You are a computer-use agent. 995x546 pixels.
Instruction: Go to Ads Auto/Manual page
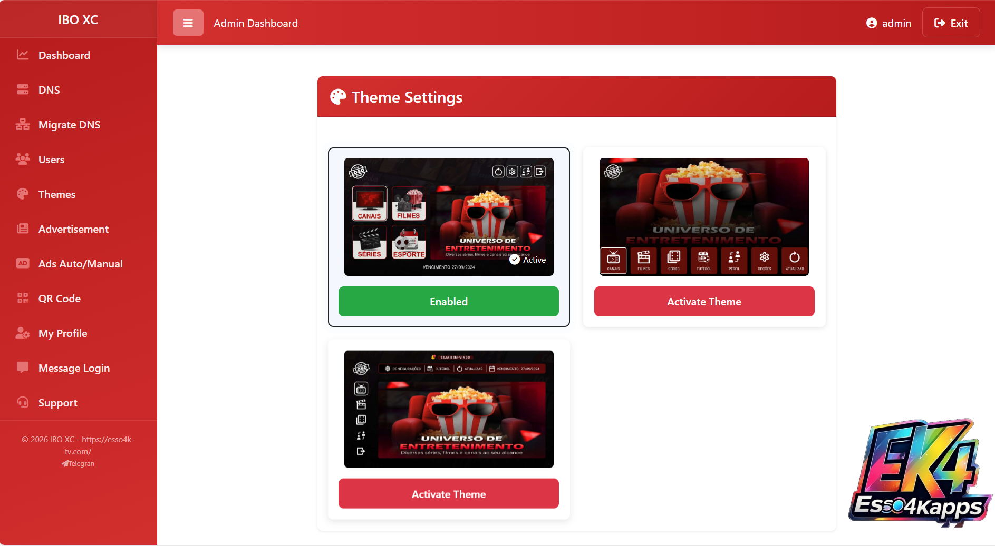[x=80, y=264]
